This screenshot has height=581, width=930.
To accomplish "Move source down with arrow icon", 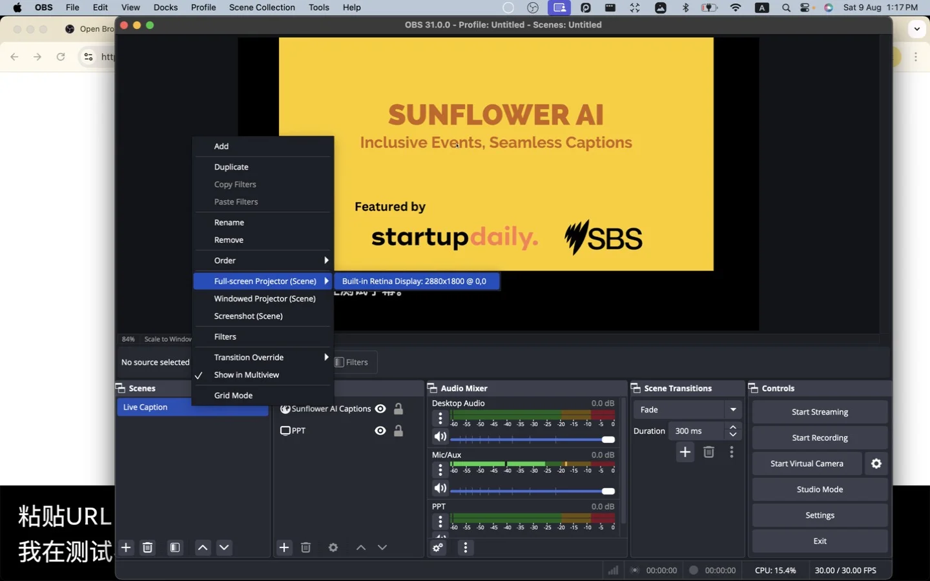I will (382, 547).
